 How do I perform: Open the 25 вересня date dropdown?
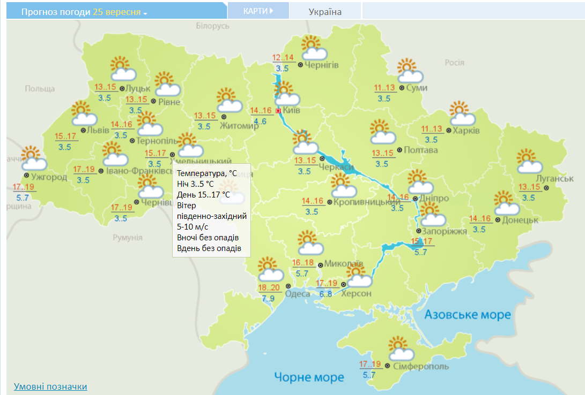(120, 12)
